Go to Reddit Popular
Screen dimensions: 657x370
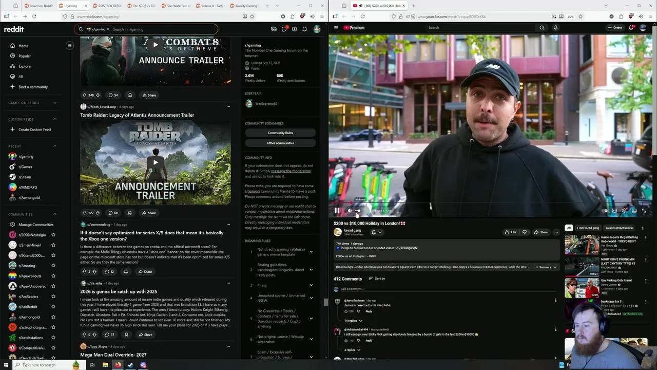coord(25,56)
